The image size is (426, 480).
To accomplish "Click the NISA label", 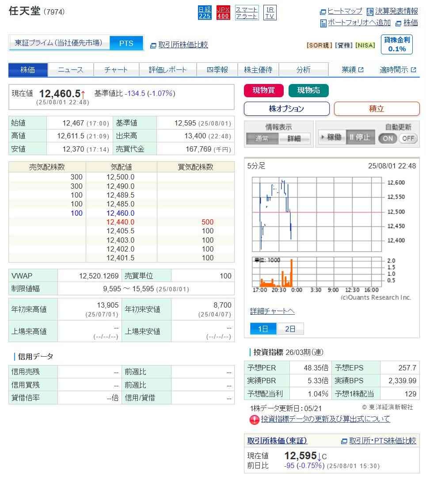I will tap(365, 46).
